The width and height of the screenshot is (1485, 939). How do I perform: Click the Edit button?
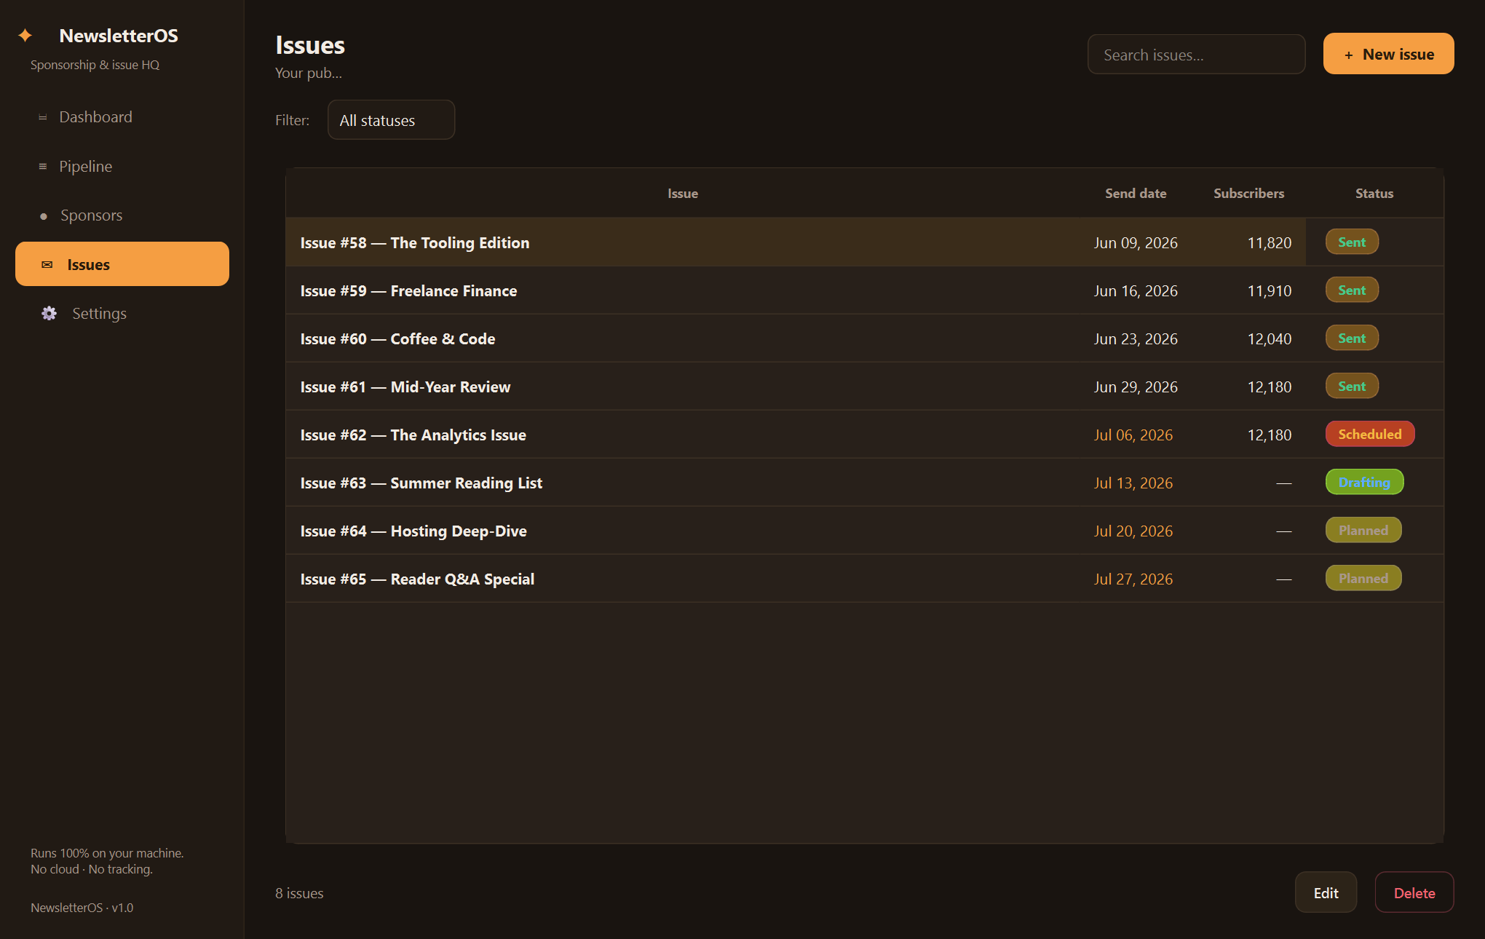1326,892
